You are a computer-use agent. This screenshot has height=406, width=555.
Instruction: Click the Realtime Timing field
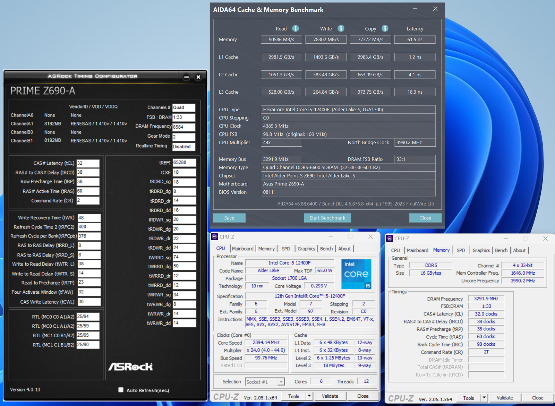point(184,146)
